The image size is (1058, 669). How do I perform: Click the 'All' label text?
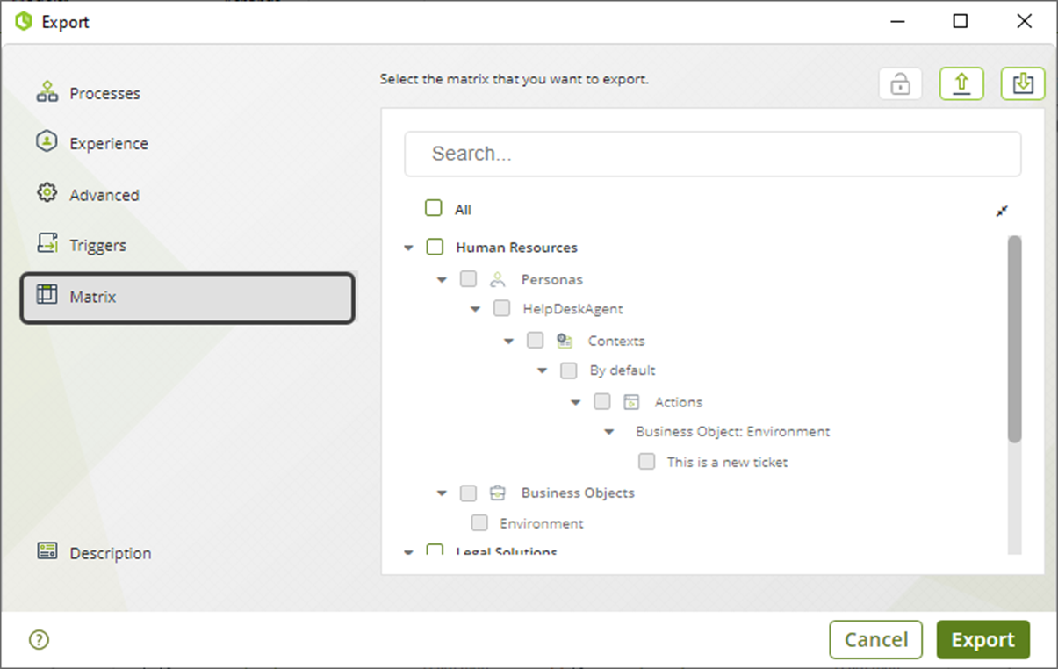point(463,210)
